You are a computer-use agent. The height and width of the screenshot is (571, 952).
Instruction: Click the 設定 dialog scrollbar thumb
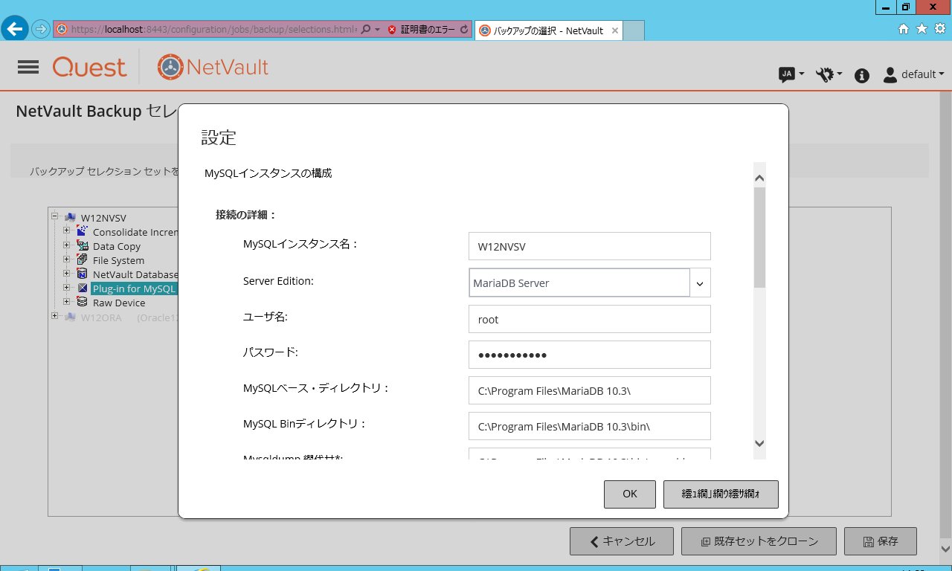[759, 237]
